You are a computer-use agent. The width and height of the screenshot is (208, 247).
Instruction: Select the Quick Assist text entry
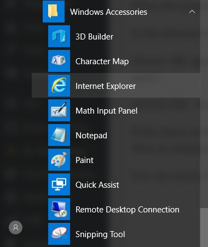(x=97, y=185)
